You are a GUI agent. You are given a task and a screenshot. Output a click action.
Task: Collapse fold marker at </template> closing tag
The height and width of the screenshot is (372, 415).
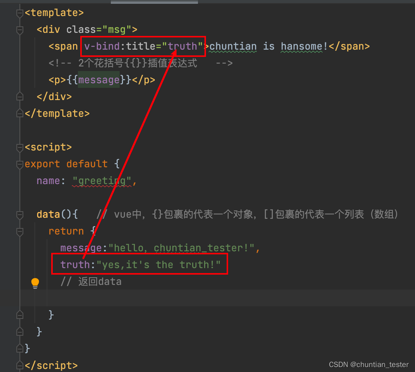pos(20,113)
